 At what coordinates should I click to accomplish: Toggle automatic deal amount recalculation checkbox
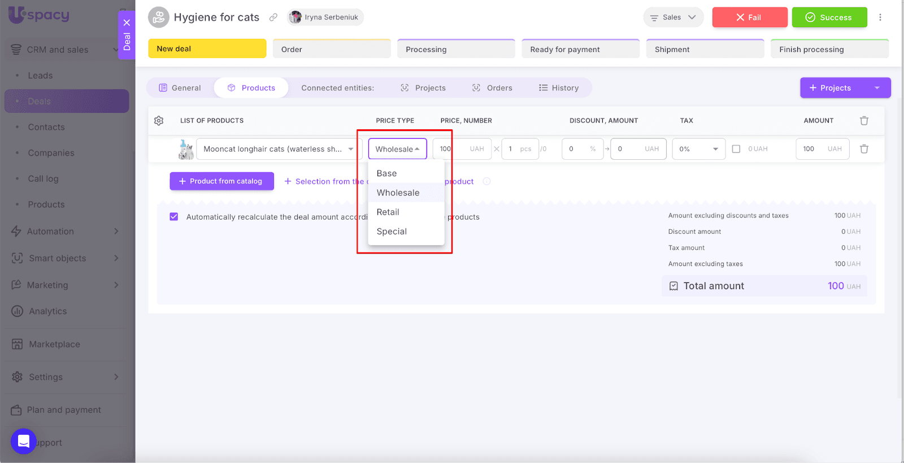[x=174, y=217]
